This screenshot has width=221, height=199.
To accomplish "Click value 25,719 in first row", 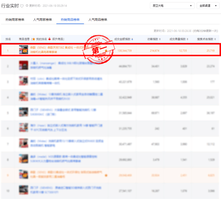I will tap(211, 51).
